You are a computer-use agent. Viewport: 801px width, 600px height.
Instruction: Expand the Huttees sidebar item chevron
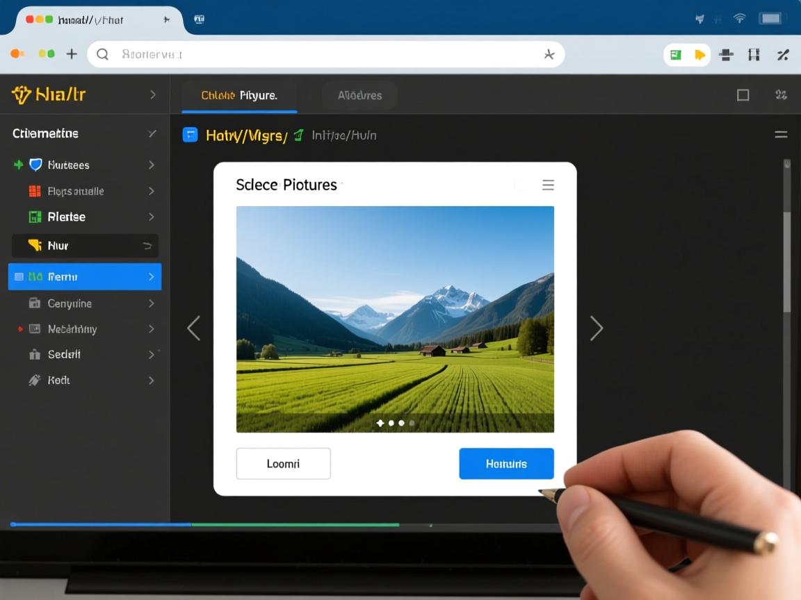151,165
